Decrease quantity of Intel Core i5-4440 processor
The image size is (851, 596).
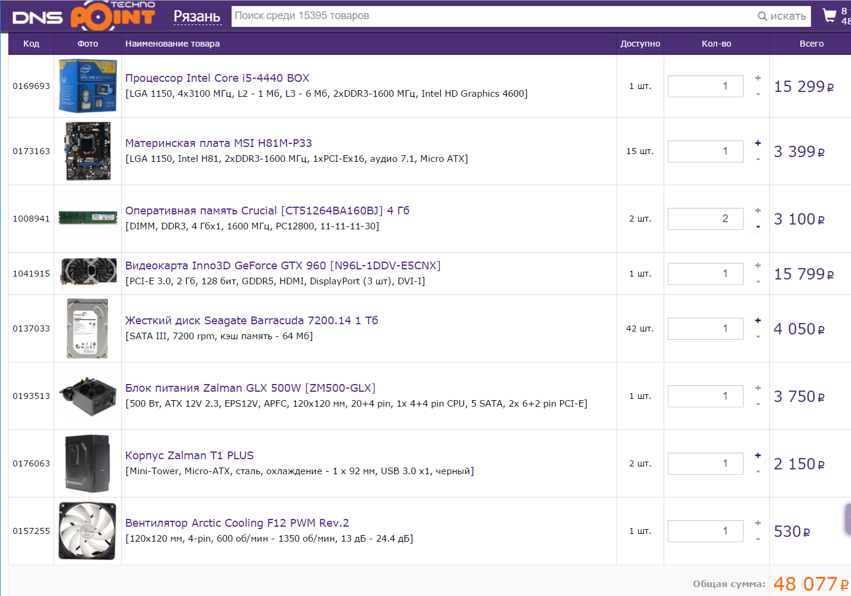(758, 94)
